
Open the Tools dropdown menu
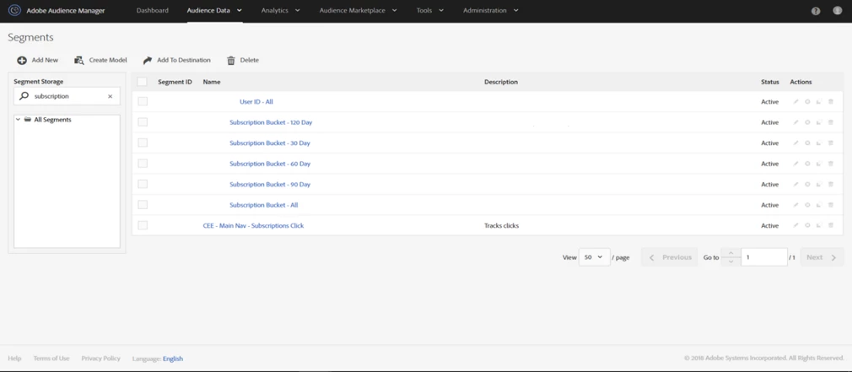pos(430,10)
